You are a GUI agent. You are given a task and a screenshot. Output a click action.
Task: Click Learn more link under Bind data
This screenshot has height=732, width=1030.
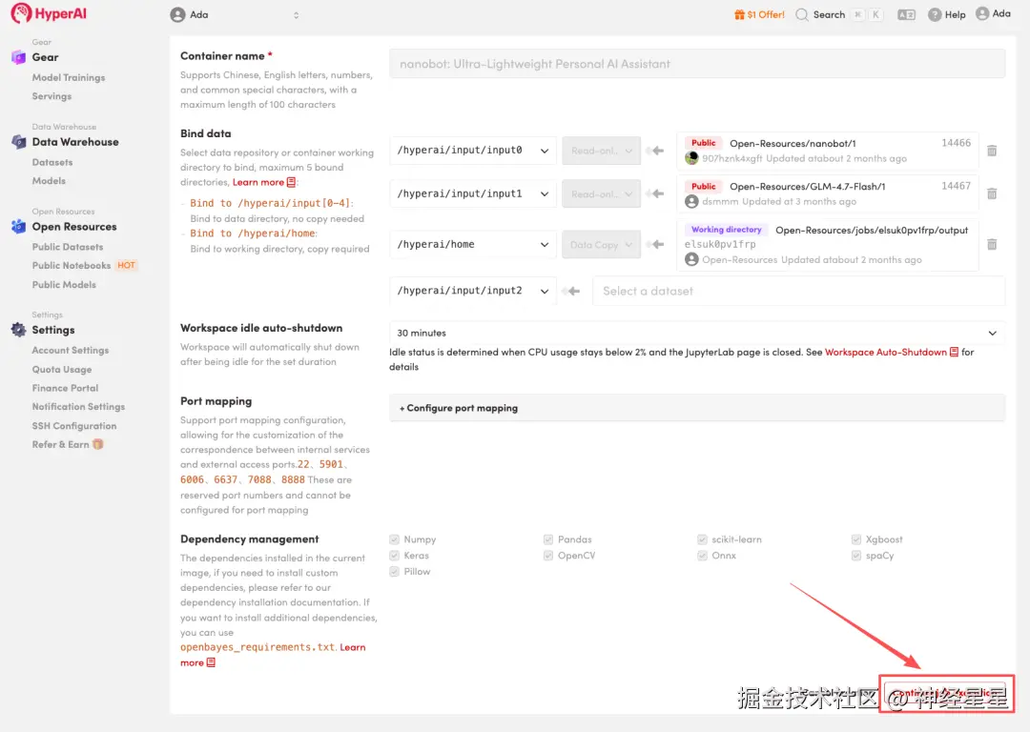(258, 182)
